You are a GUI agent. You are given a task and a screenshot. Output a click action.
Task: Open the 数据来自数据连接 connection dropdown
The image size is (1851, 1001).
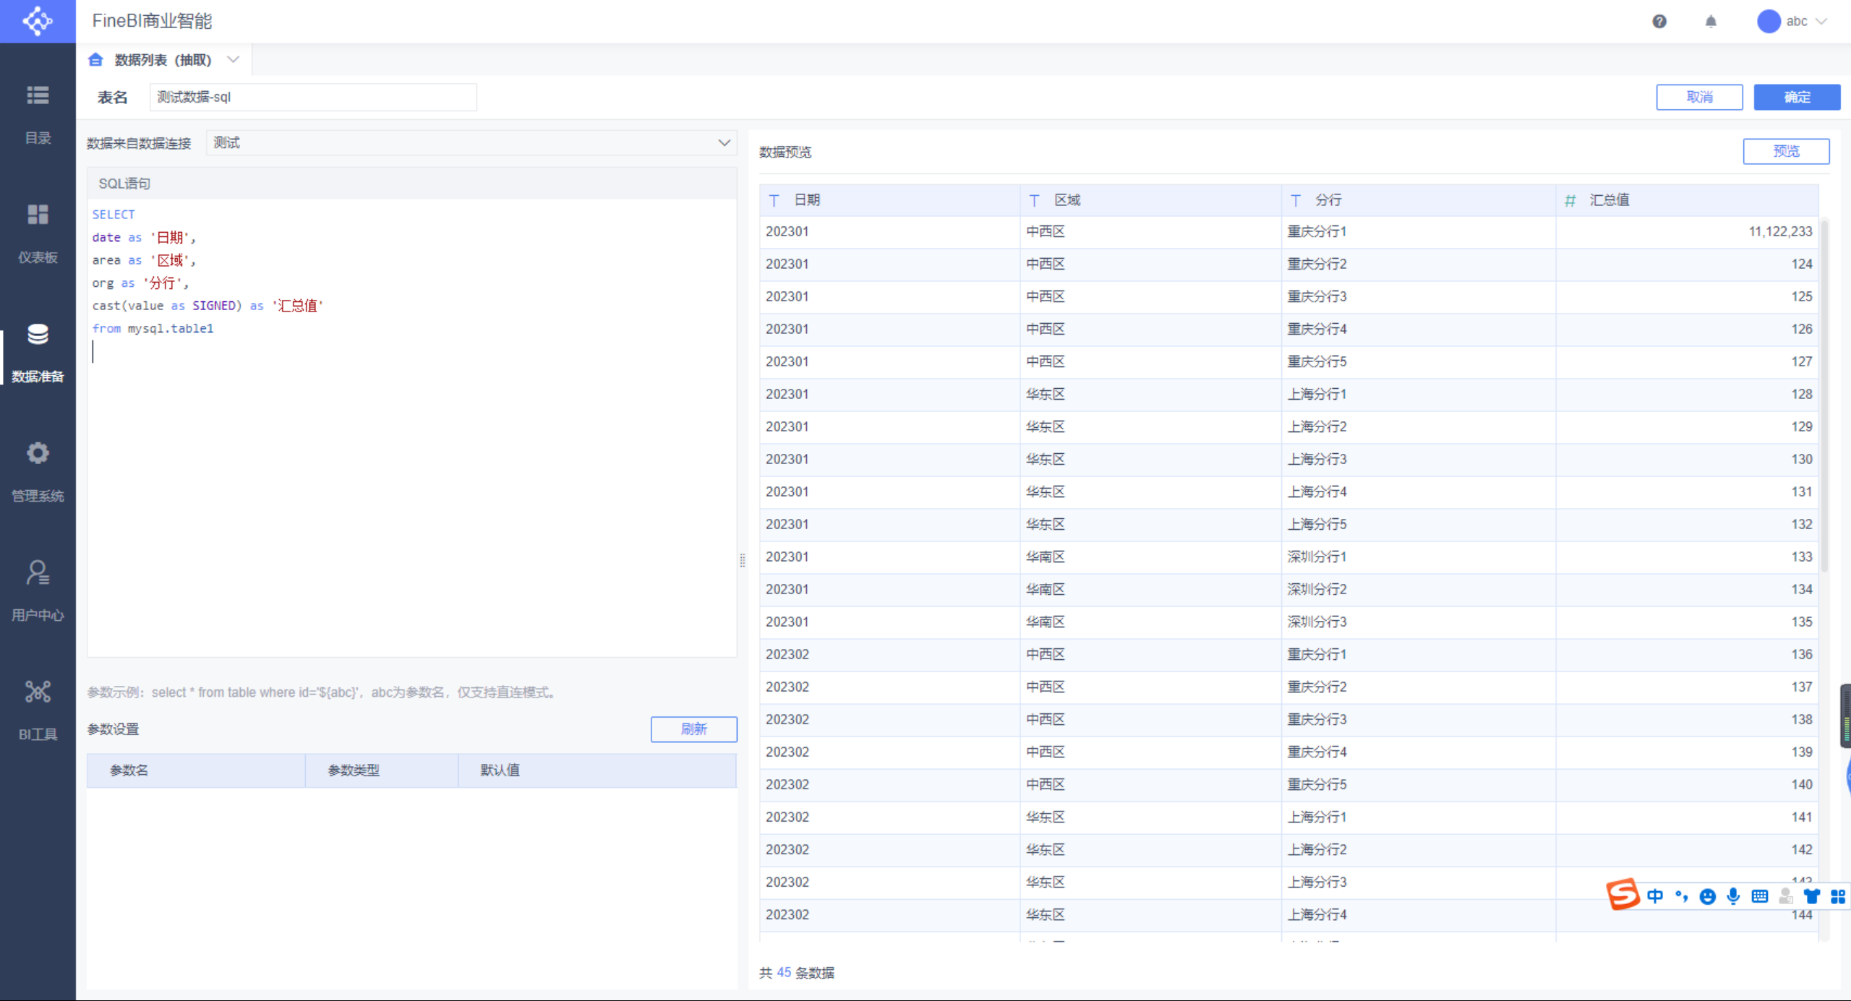(471, 143)
